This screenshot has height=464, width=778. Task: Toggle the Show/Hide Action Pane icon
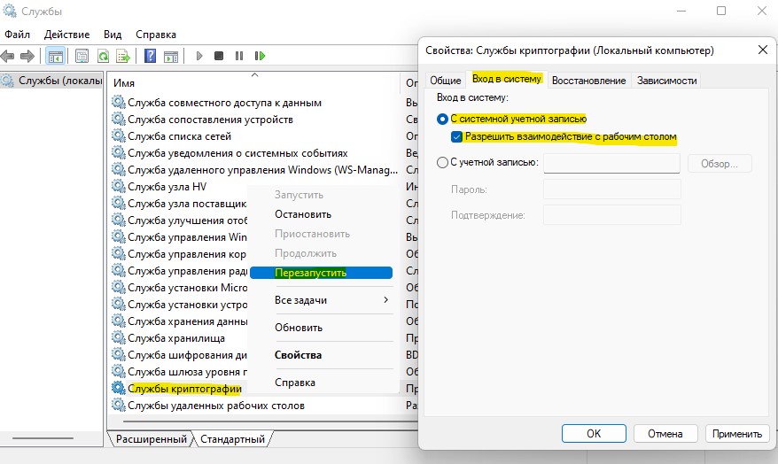click(171, 56)
